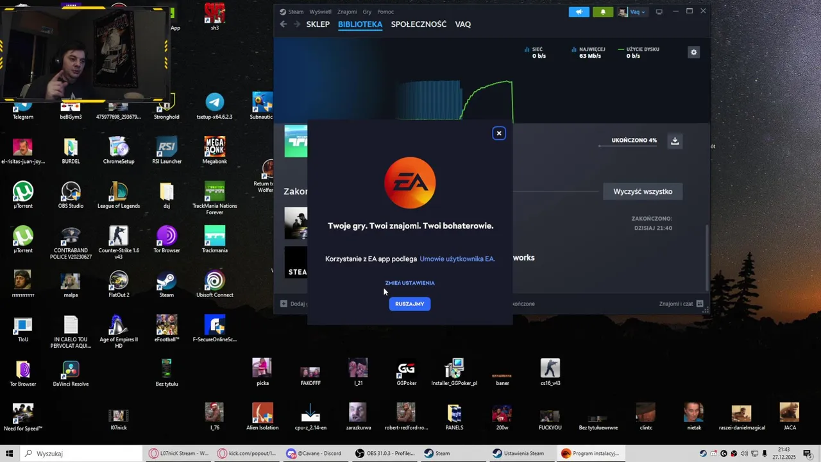Open the Znajomi menu
Screen dimensions: 821x462
pos(347,12)
